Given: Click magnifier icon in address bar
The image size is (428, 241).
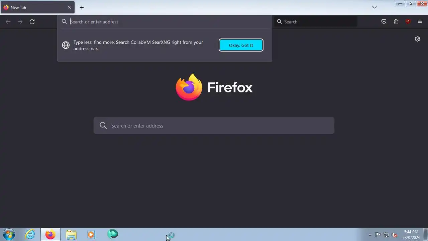Looking at the screenshot, I should (x=64, y=22).
